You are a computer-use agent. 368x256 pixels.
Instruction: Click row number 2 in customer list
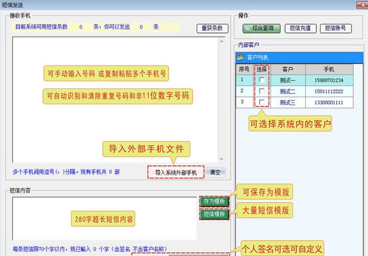click(x=242, y=91)
